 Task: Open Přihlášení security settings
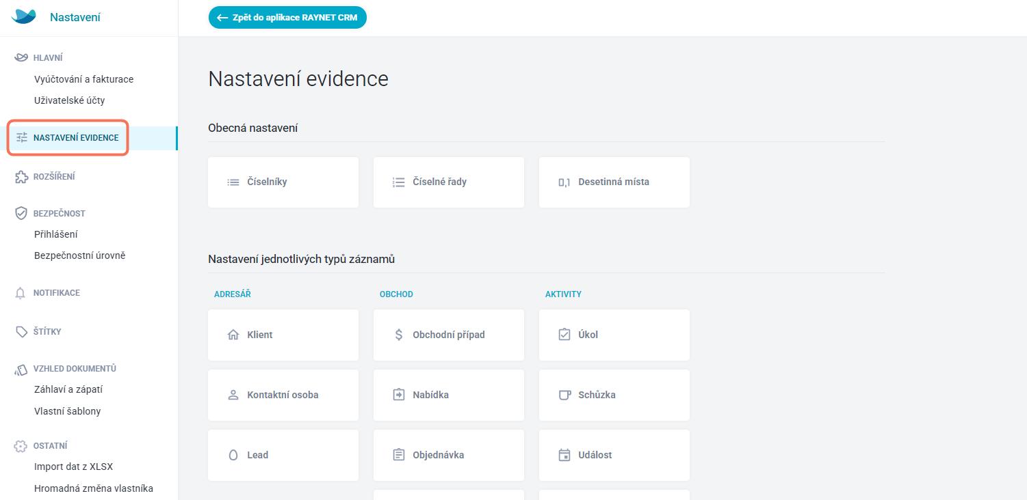click(x=56, y=234)
